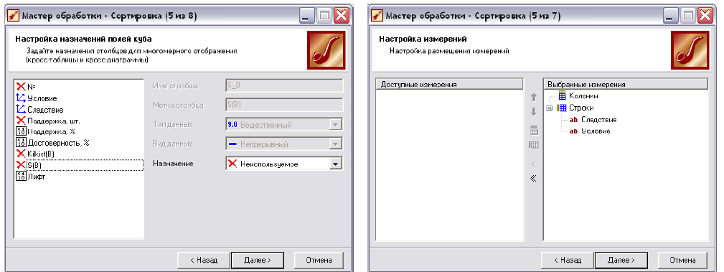The image size is (724, 272).
Task: Click the red X icon beside Поддержка, шт.
Action: [x=21, y=121]
